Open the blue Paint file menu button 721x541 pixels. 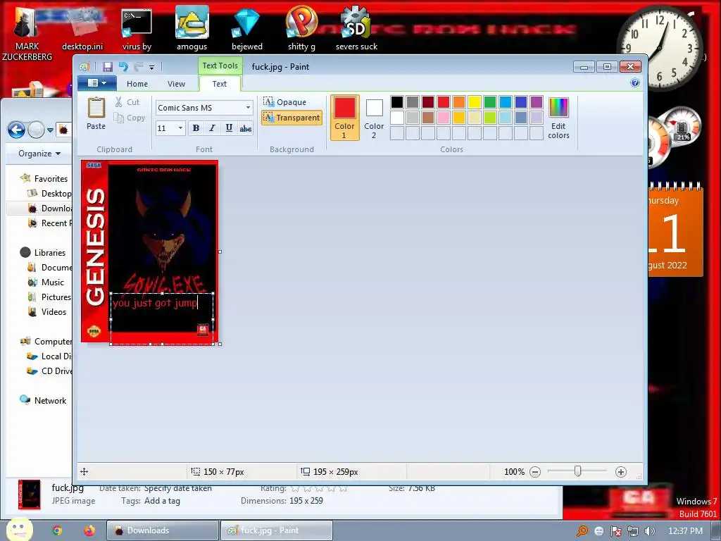click(x=96, y=83)
